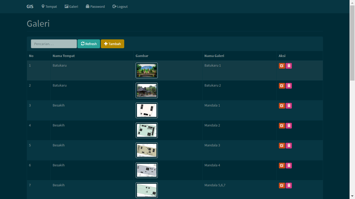Click the down arrow of page scrollbar
Viewport: 355px width, 199px height.
click(352, 196)
